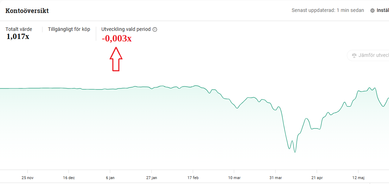The width and height of the screenshot is (389, 184).
Task: Click the 21 apr axis label
Action: pos(317,178)
